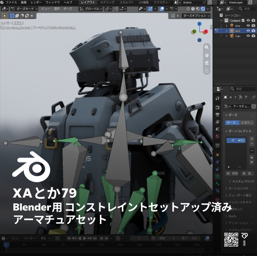Screen dimensions: 257x256
Task: Open Global transform orientation dropdown
Action: point(91,9)
